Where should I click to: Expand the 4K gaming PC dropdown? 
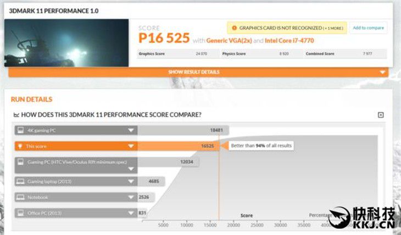[131, 130]
